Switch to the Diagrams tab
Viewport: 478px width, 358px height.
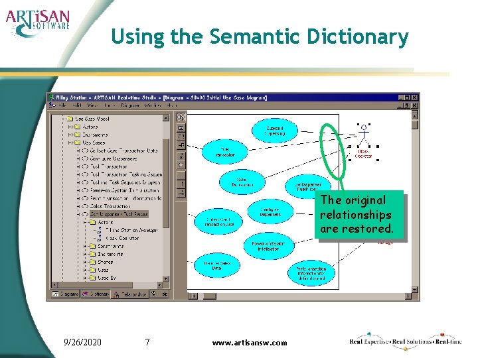pos(65,294)
